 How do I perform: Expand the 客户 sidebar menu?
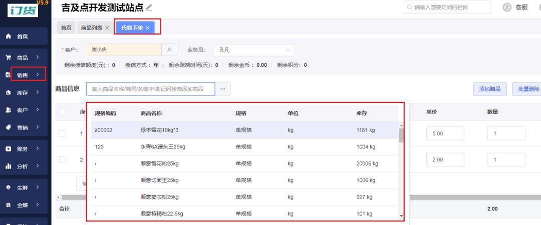[37, 110]
